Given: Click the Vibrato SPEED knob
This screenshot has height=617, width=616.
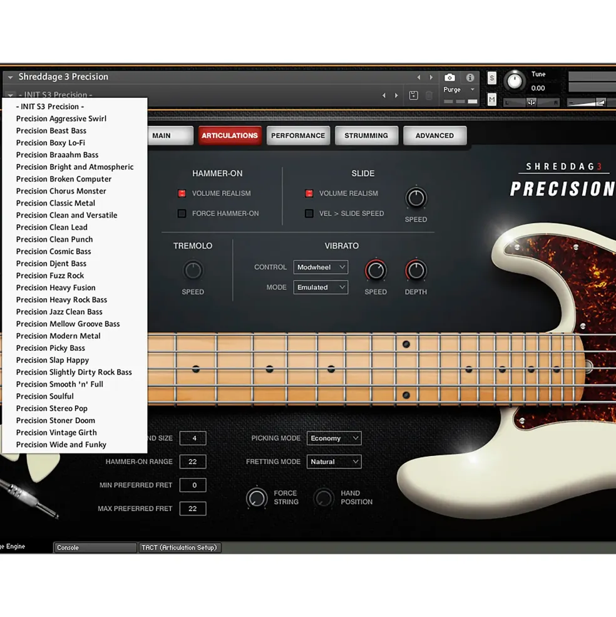Looking at the screenshot, I should pos(376,271).
